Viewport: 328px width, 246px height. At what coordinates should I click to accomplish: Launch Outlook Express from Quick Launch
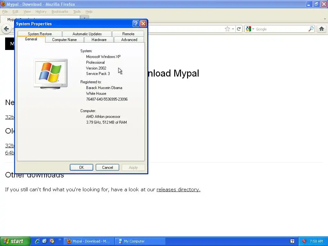[45, 241]
